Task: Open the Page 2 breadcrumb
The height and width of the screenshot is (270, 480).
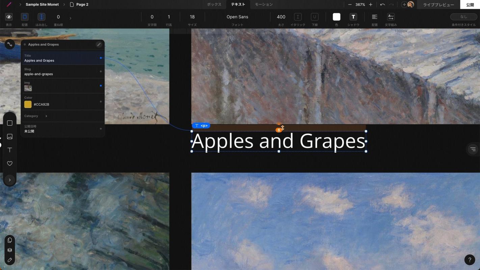Action: click(x=79, y=4)
